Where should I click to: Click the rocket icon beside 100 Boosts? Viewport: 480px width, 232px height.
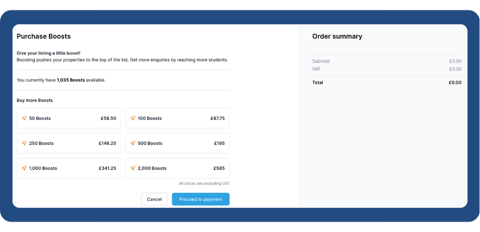133,118
